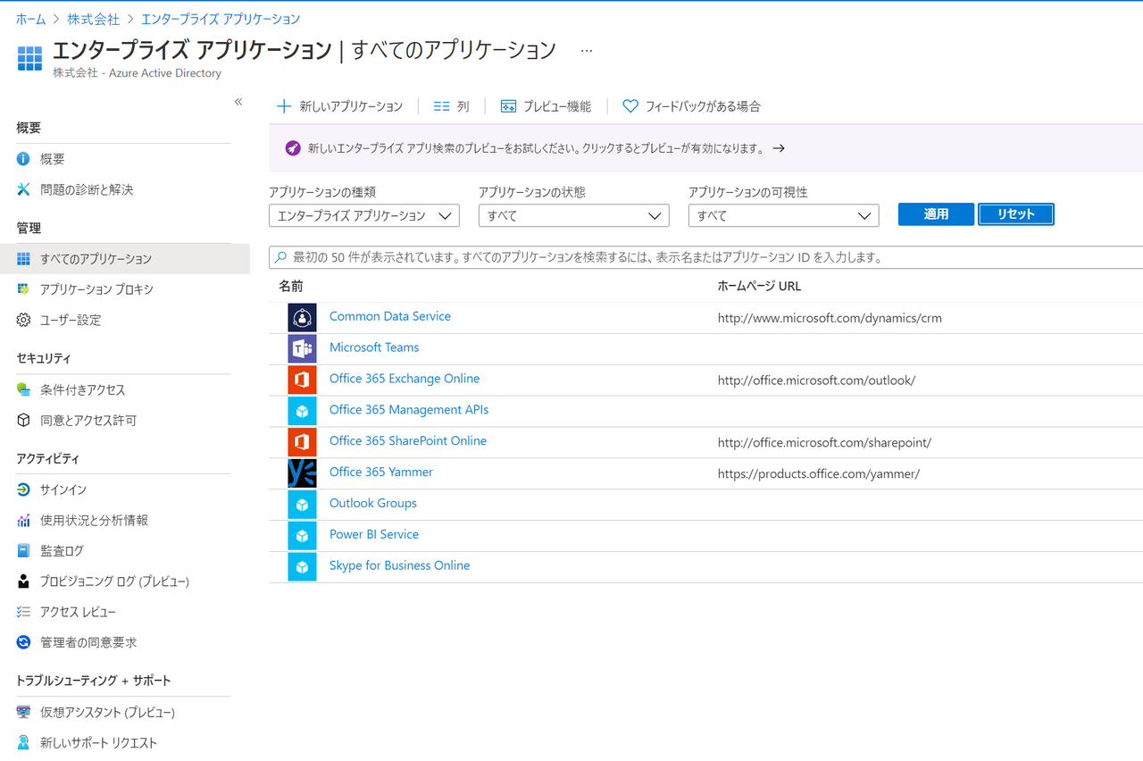Click the Skype for Business Online icon
Screen dimensions: 1143x761
(302, 567)
